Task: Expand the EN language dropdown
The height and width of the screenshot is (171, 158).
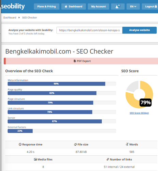Action: point(133,6)
